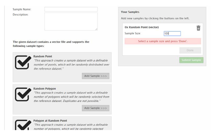
Task: Focus the Sample Name text field
Action: click(x=71, y=9)
